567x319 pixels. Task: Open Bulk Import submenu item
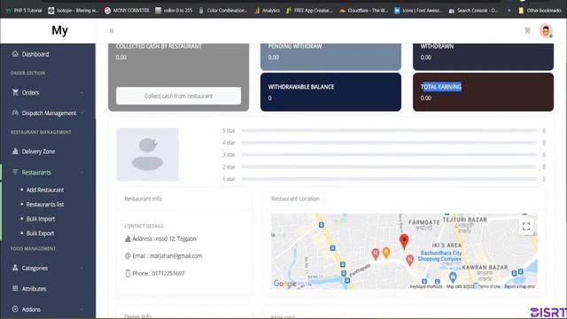[x=41, y=219]
